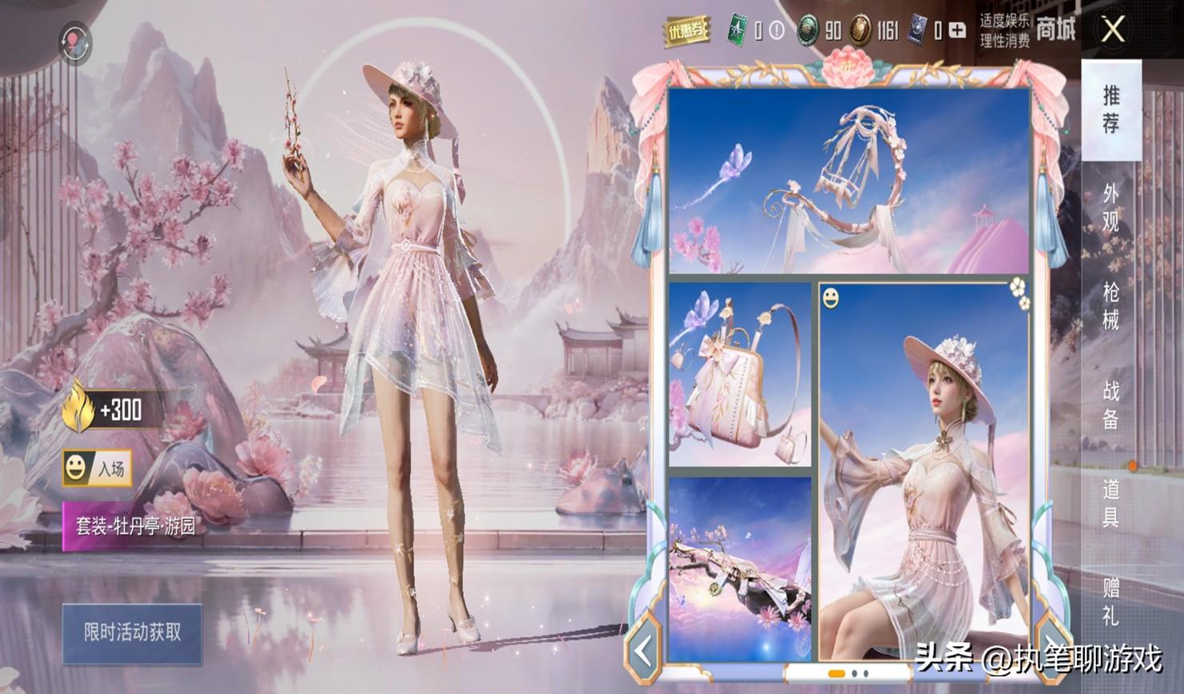Select the 枪械 tab
This screenshot has height=694, width=1184.
(x=1111, y=305)
